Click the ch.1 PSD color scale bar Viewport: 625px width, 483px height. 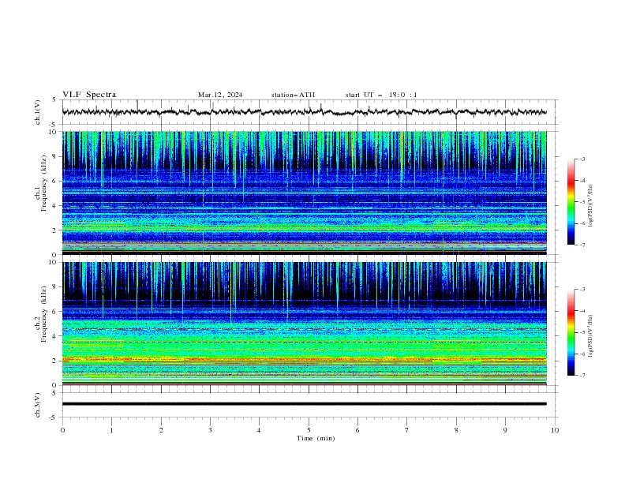click(571, 201)
